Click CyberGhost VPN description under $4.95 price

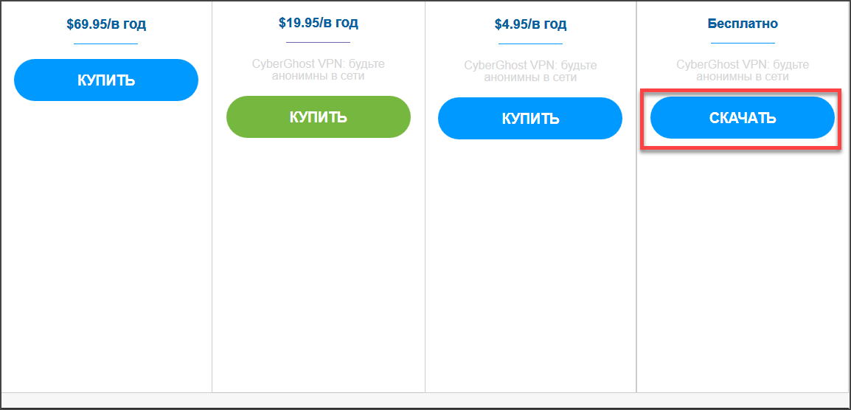pos(530,71)
